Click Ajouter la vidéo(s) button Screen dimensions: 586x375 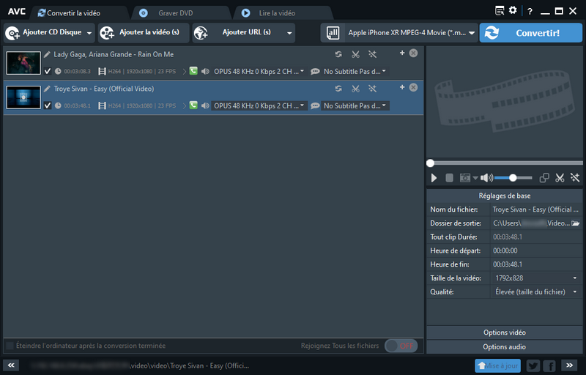[x=144, y=33]
